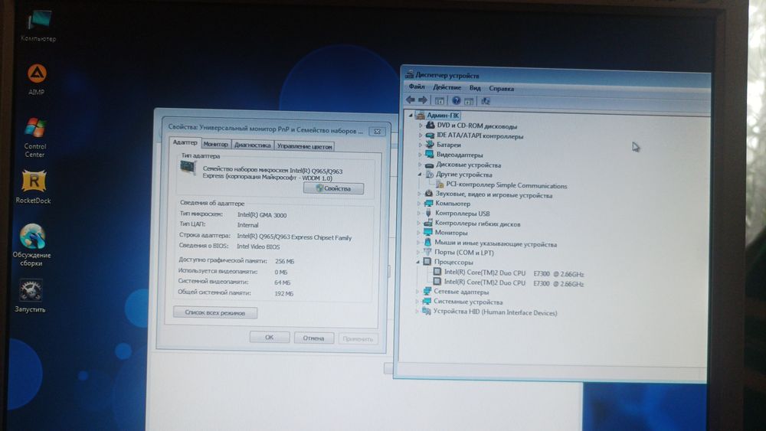Click the Устройства HID icon
Image resolution: width=766 pixels, height=431 pixels.
tap(427, 311)
